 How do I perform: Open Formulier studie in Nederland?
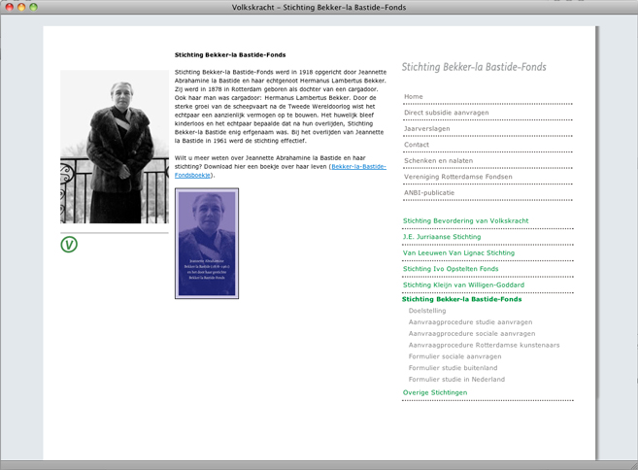[456, 380]
